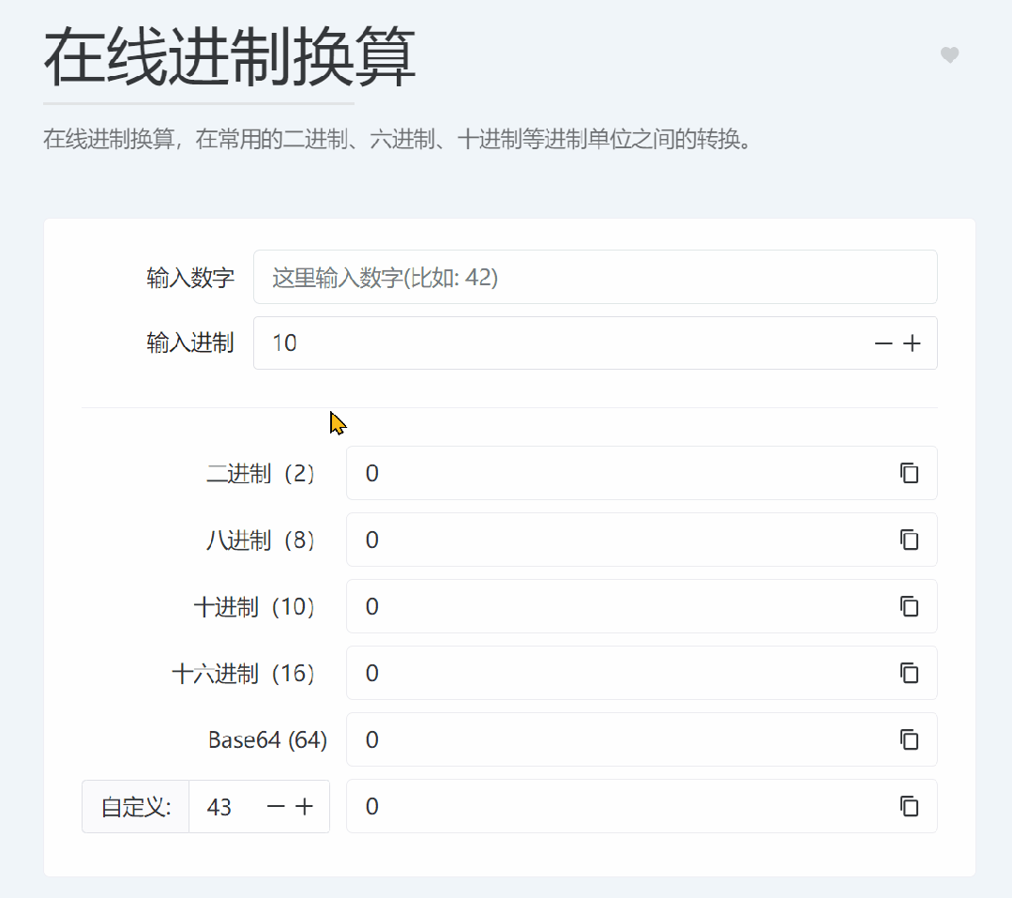Select the 十六进制 (16) output field
The height and width of the screenshot is (898, 1012).
pos(642,673)
